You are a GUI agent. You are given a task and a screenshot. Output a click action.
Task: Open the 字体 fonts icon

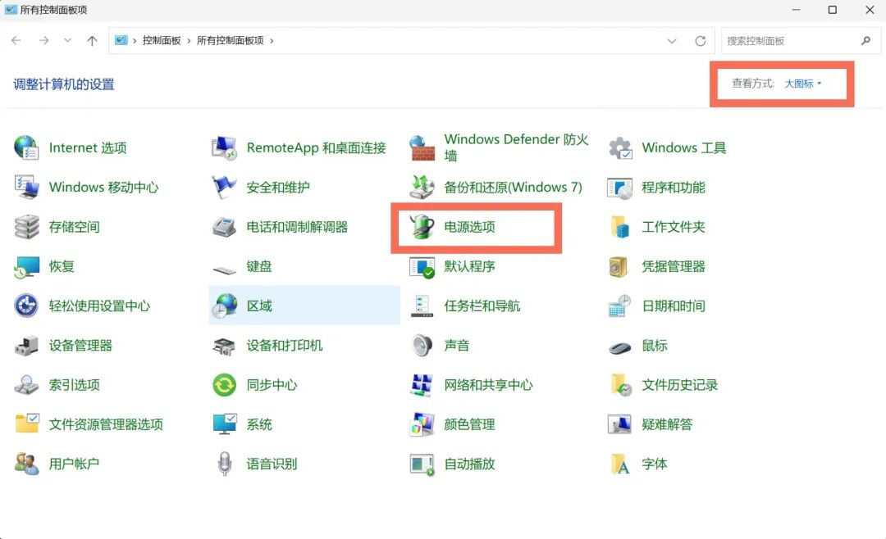coord(620,464)
